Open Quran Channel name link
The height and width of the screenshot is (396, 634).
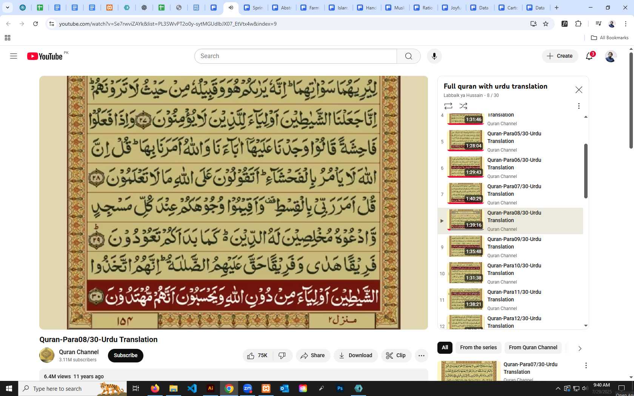tap(78, 352)
